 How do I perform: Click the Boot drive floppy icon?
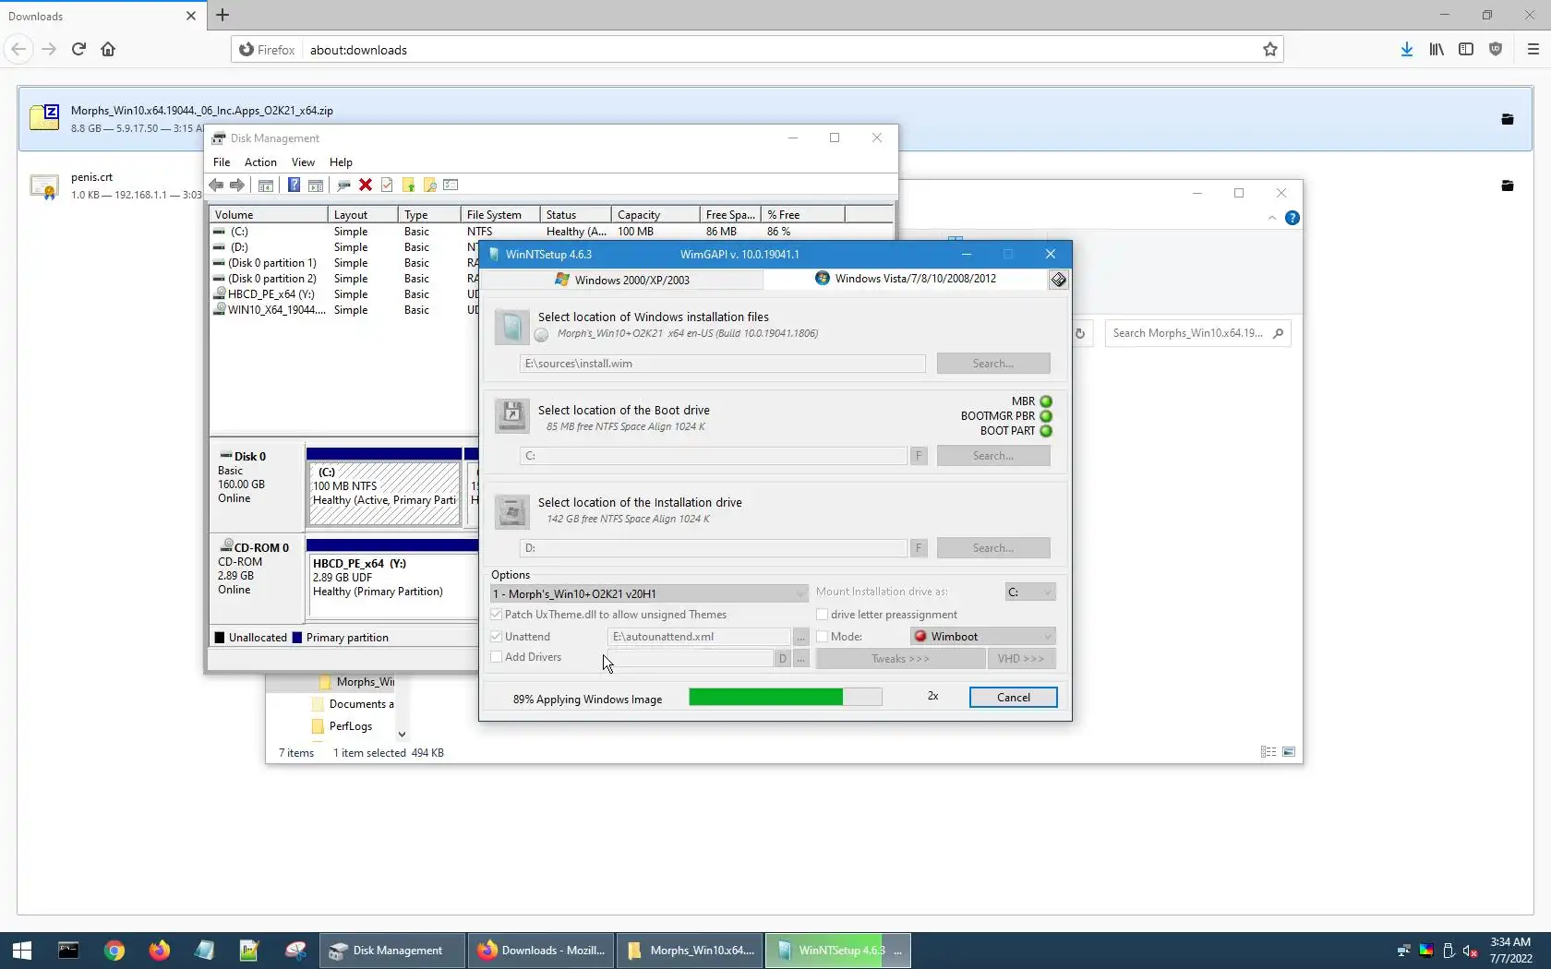coord(511,416)
